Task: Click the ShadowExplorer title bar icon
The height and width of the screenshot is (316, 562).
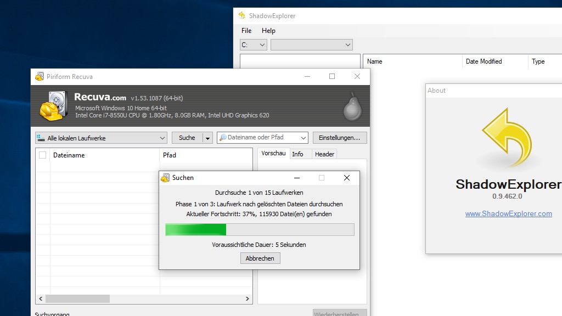Action: coord(241,16)
